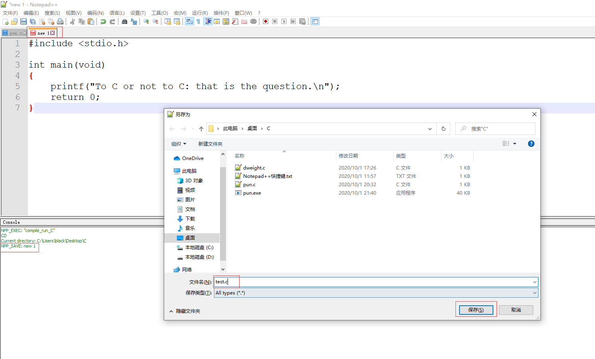The height and width of the screenshot is (359, 595).
Task: Click the New Document icon
Action: 6,21
